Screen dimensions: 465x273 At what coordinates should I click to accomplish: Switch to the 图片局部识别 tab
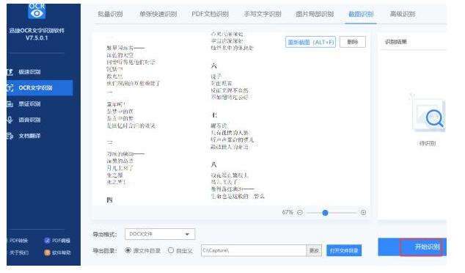[x=315, y=14]
